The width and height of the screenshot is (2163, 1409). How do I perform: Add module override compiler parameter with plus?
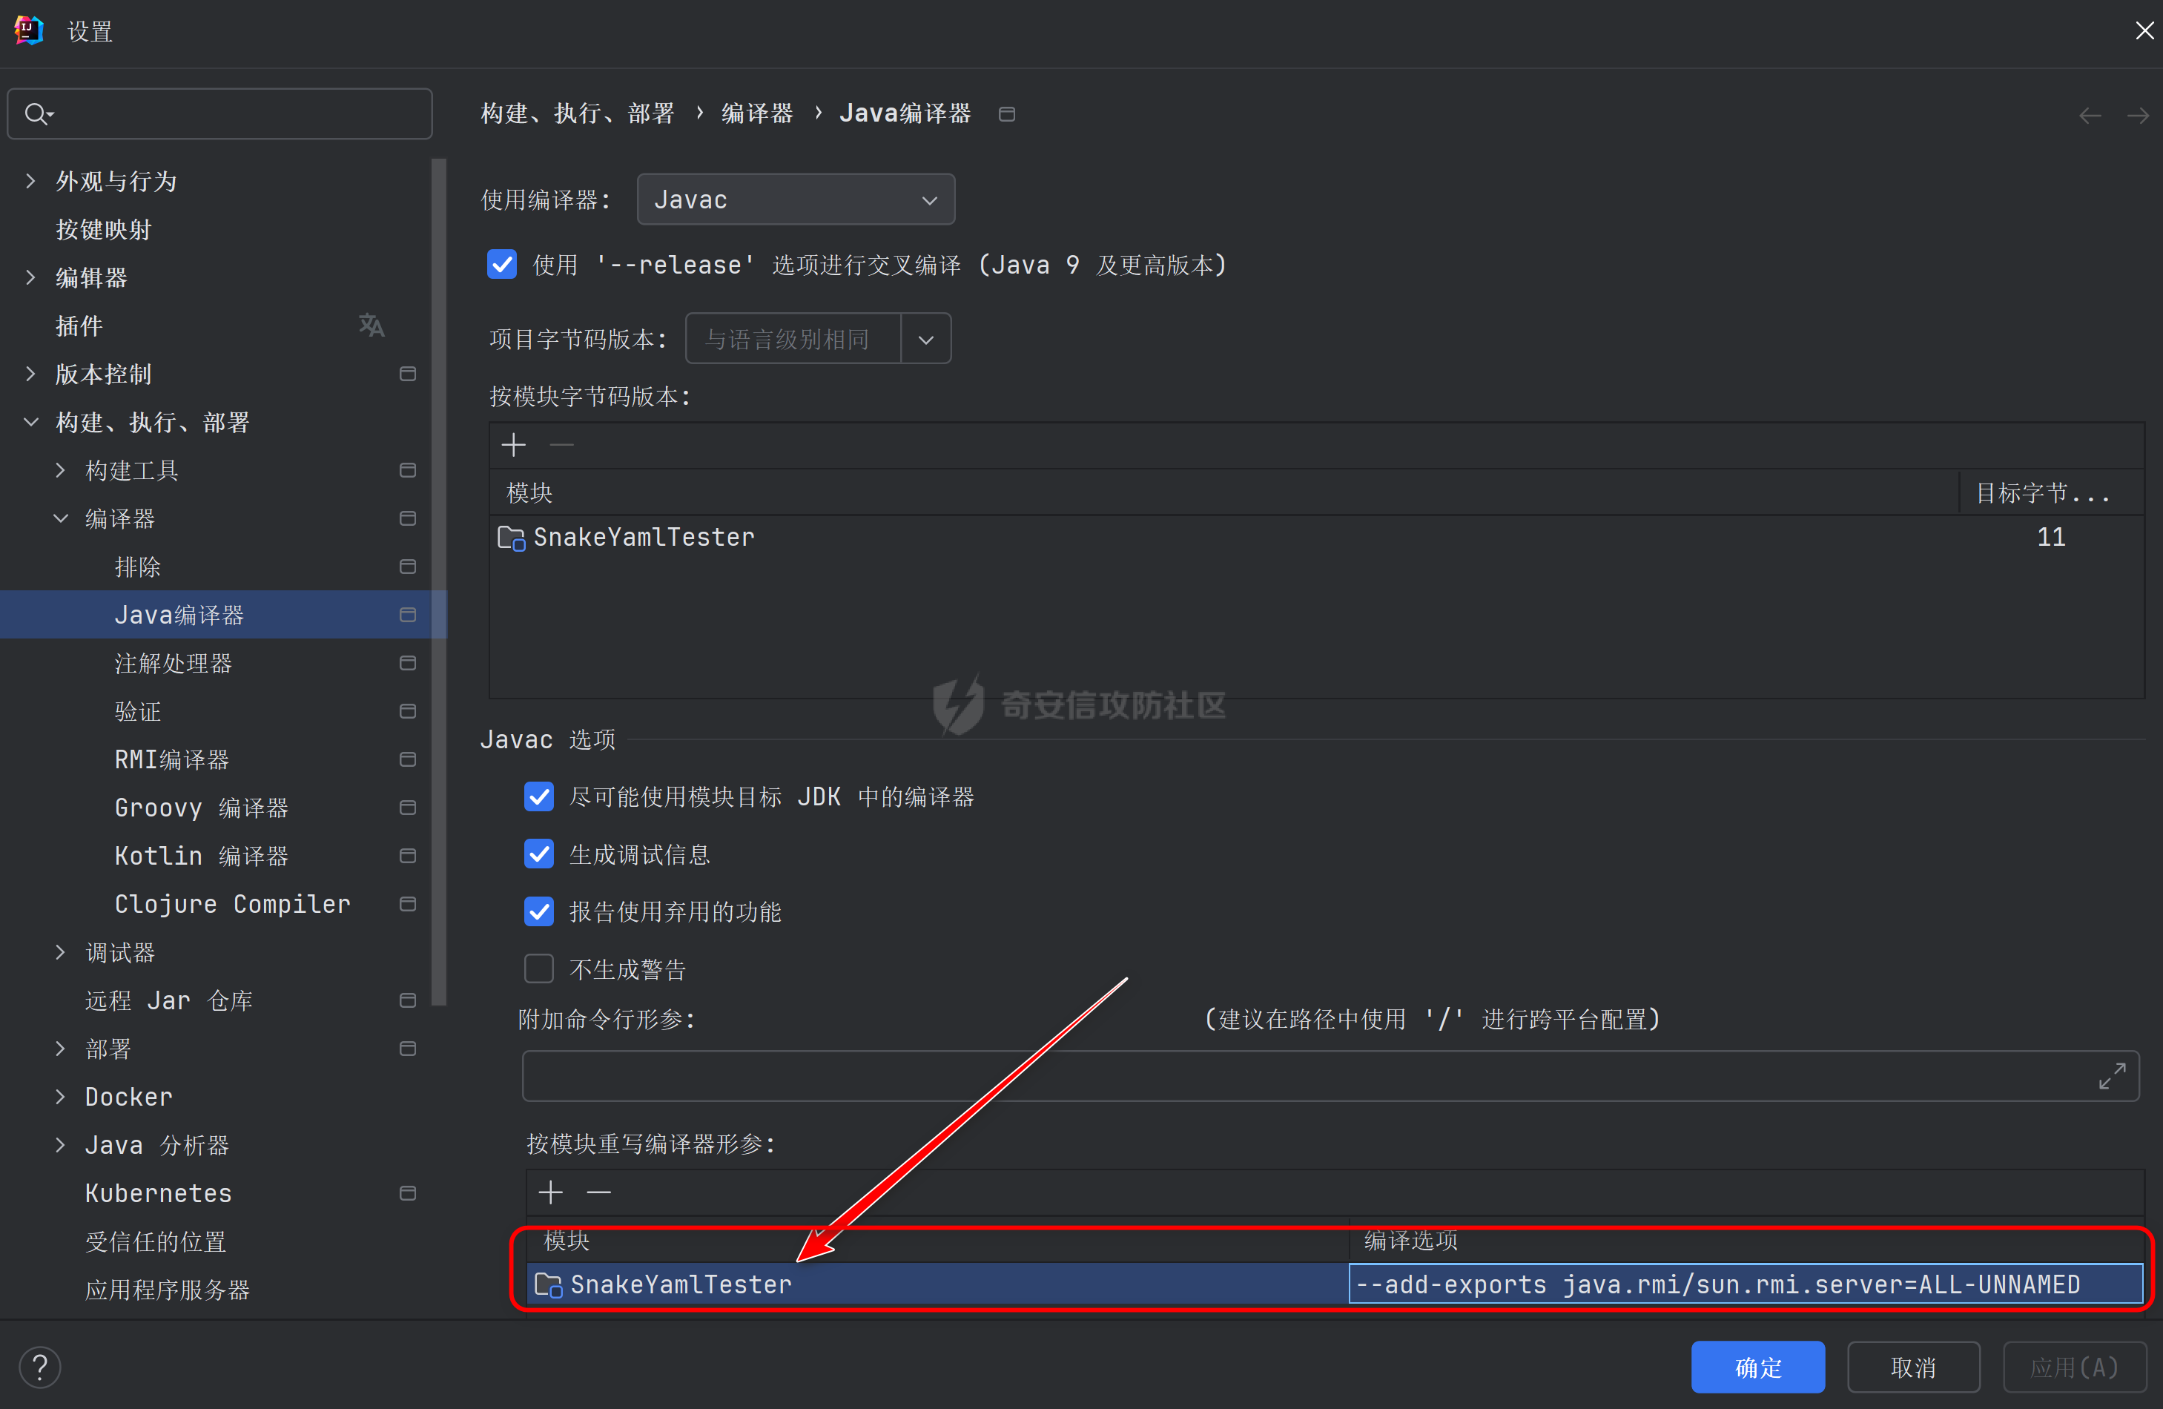[551, 1192]
